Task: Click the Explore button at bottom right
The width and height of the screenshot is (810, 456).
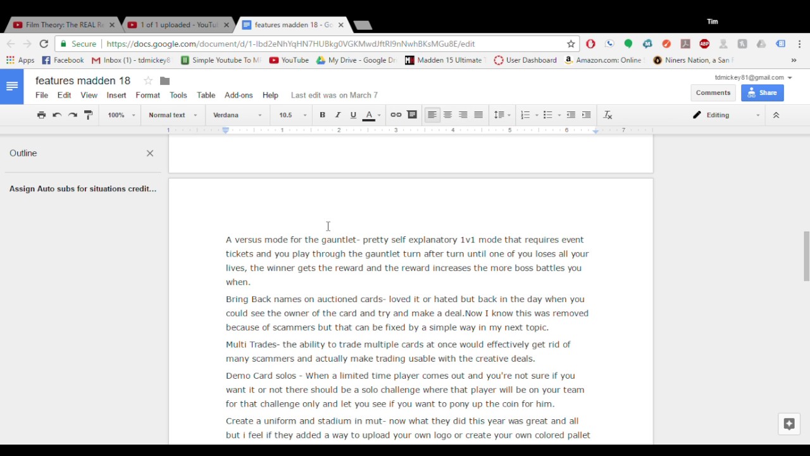Action: click(789, 424)
